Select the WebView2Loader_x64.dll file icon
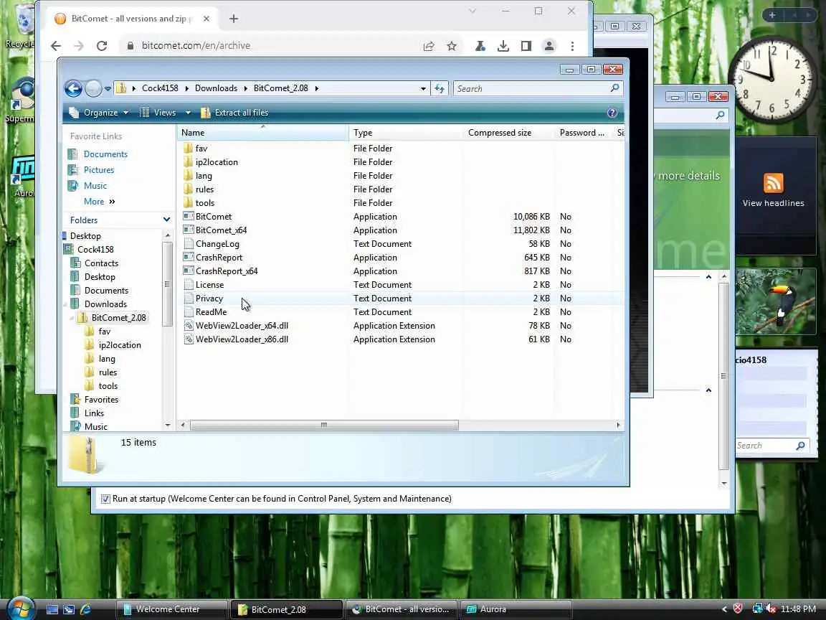Image resolution: width=826 pixels, height=620 pixels. (188, 326)
